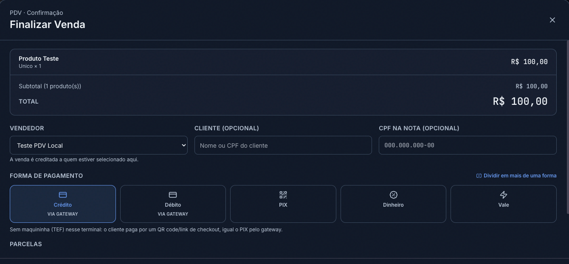Viewport: 569px width, 264px height.
Task: Click the Subtotal (1 produto(s)) label
Action: pyautogui.click(x=50, y=86)
